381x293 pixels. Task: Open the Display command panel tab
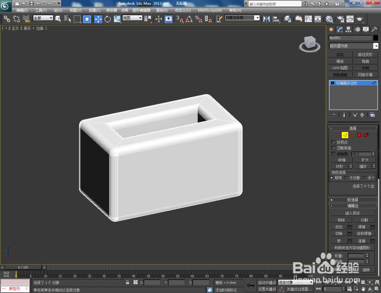(366, 29)
